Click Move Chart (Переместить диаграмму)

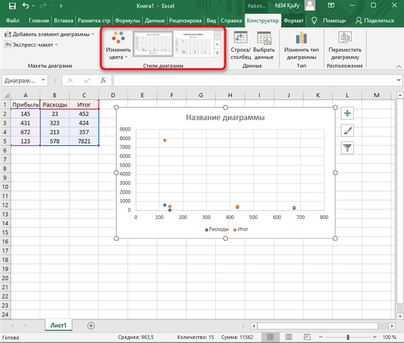click(x=345, y=46)
